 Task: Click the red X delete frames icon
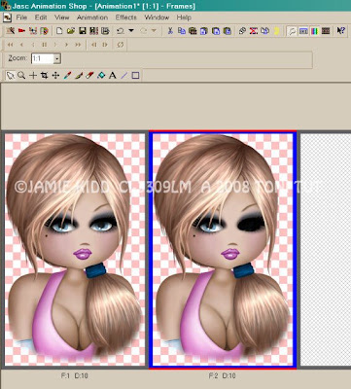tap(254, 31)
